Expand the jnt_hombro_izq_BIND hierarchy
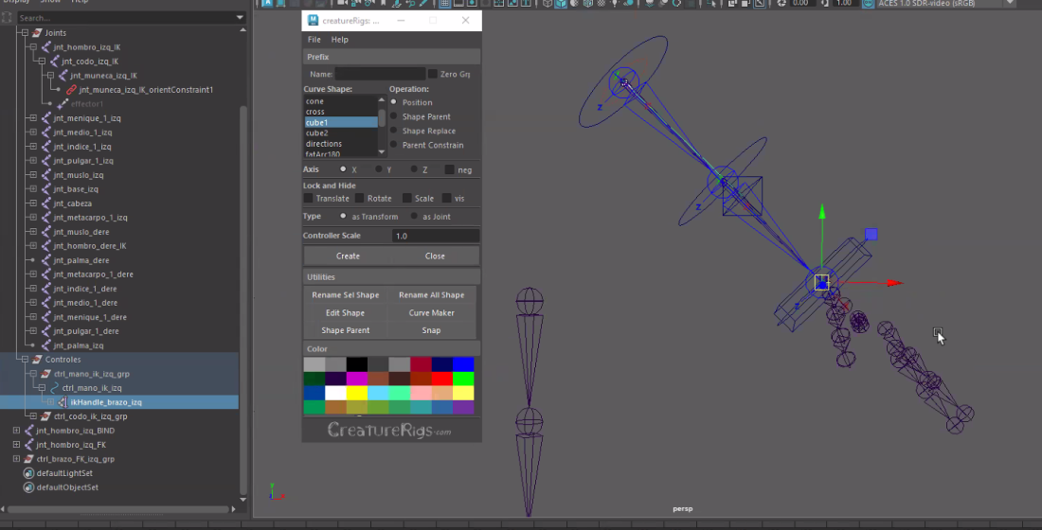 16,431
